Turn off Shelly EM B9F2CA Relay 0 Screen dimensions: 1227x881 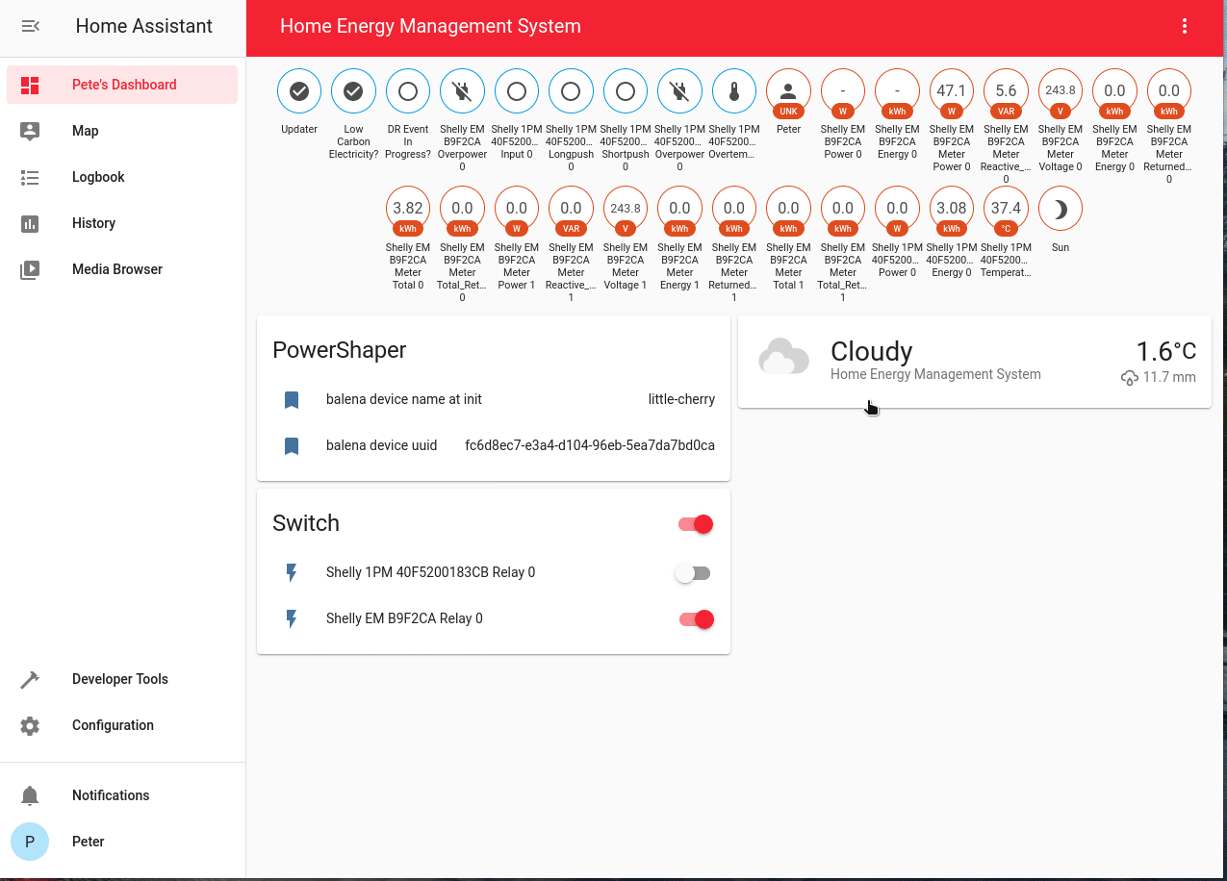696,619
